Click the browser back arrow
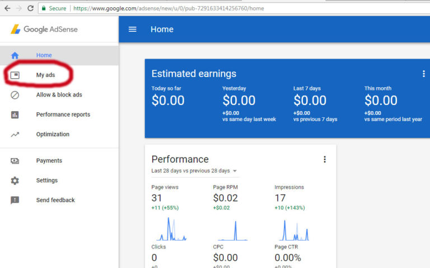Viewport: 430px width, 268px height. (x=7, y=8)
